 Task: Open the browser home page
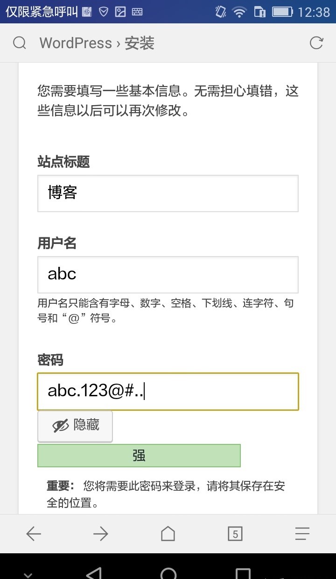coord(168,534)
